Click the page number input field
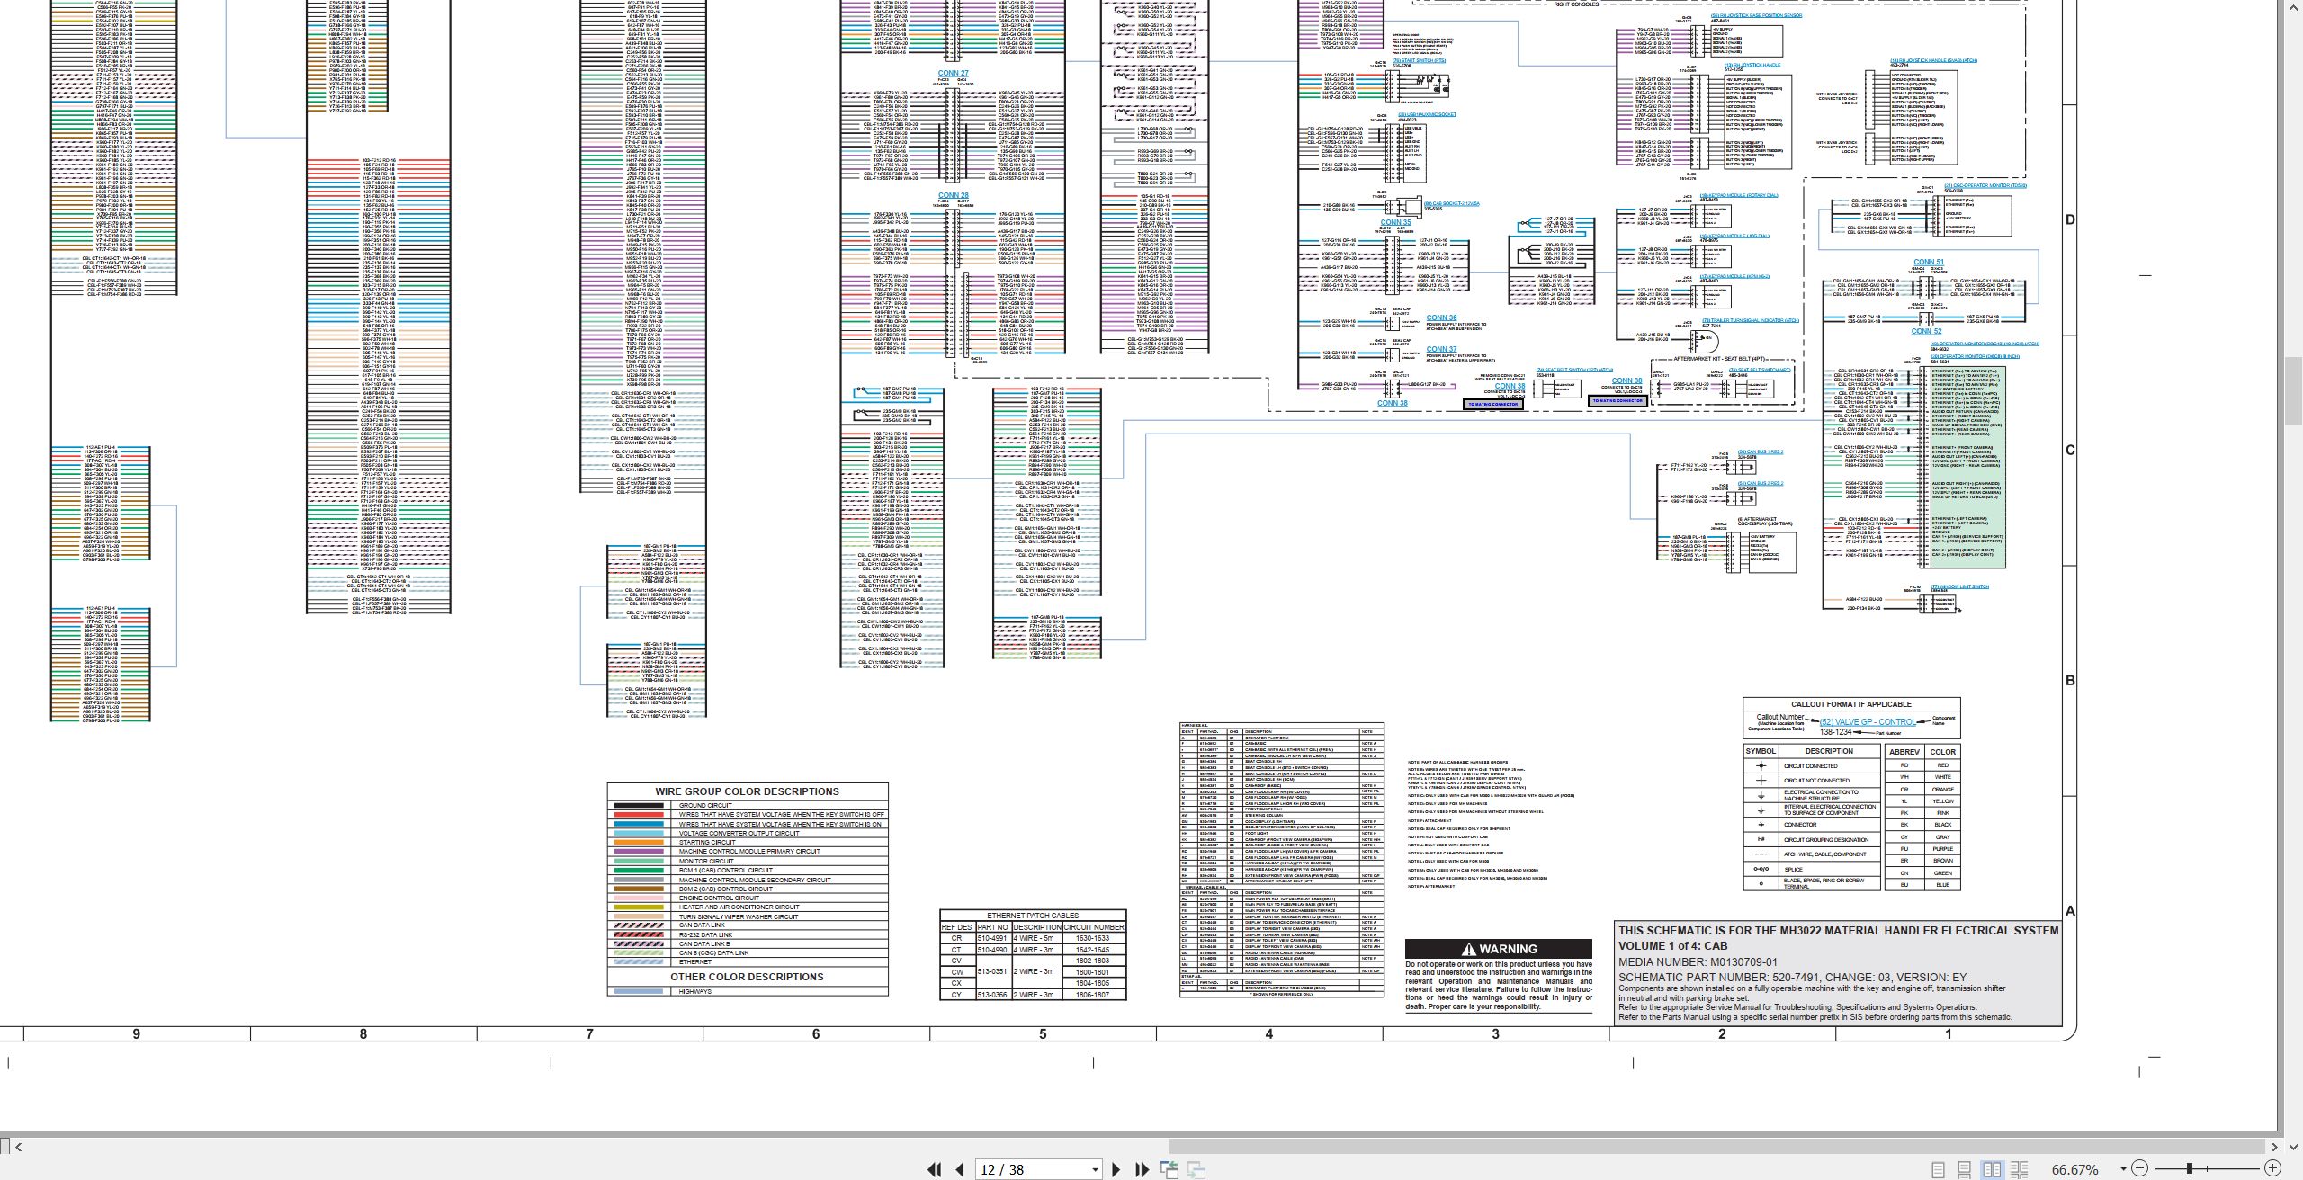The width and height of the screenshot is (2303, 1180). click(1032, 1169)
